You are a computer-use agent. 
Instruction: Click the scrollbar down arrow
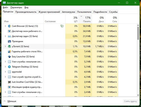click(x=138, y=95)
